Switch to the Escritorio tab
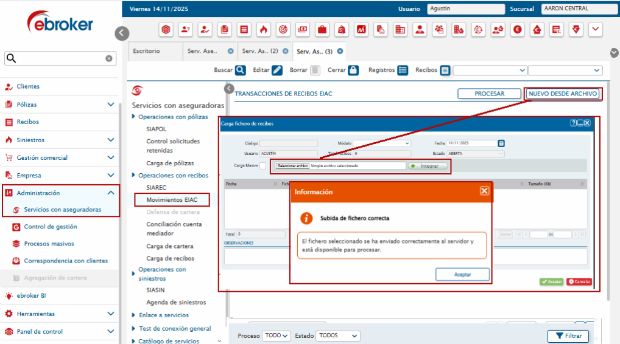Screen dimensions: 620x344 coord(147,51)
